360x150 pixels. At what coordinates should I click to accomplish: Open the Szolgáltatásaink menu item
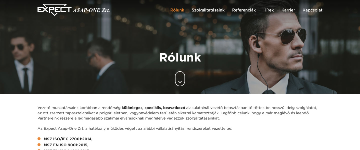[208, 10]
